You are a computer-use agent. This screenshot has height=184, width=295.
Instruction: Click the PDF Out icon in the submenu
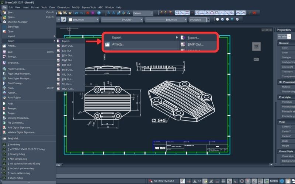[x=59, y=79]
